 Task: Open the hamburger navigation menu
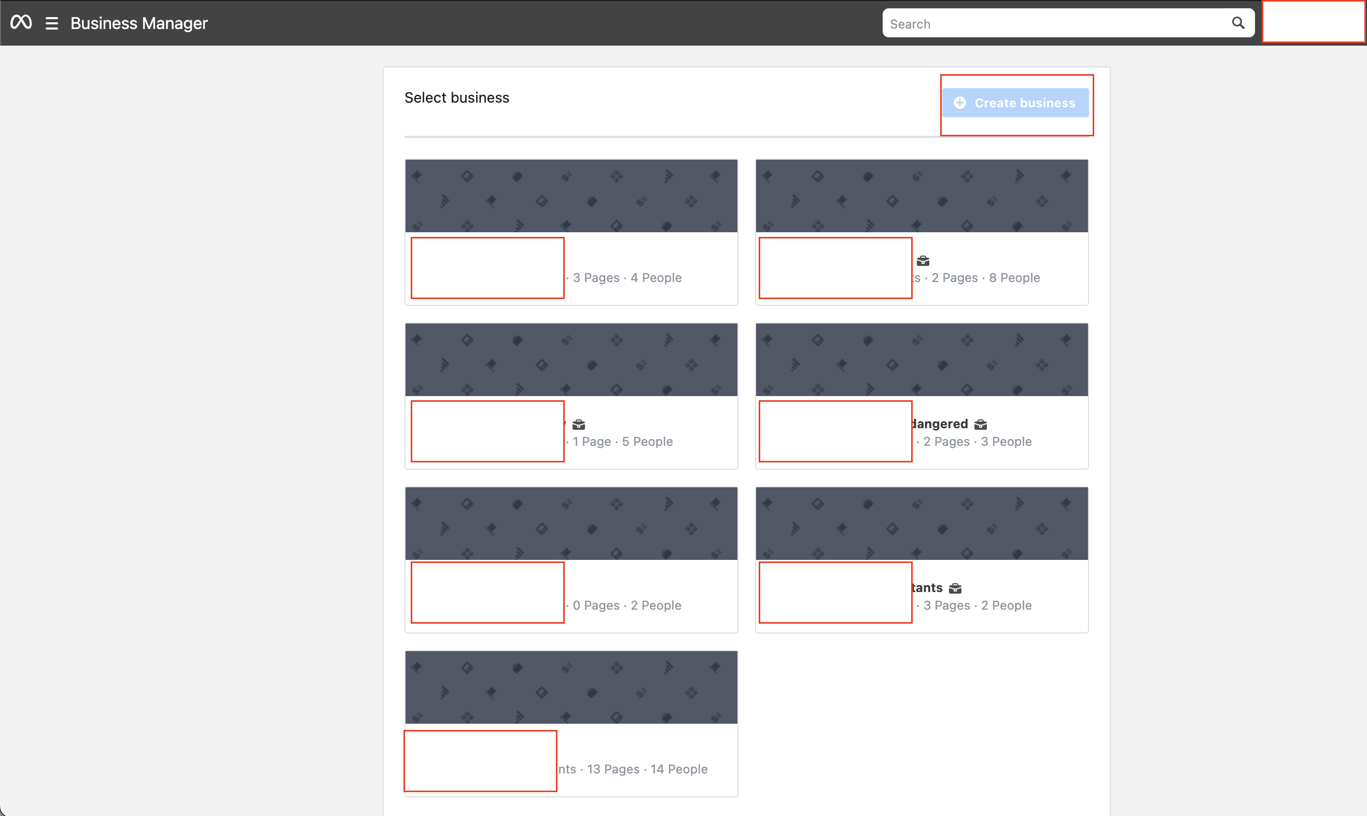tap(52, 23)
